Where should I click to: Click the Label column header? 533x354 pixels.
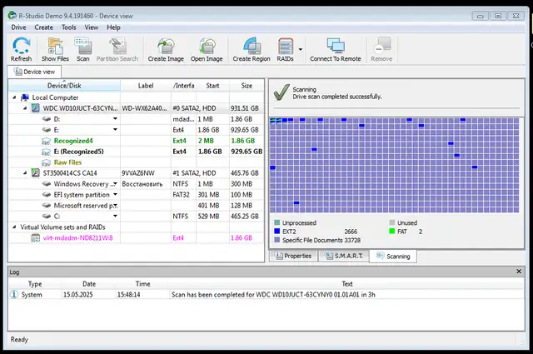pyautogui.click(x=146, y=86)
